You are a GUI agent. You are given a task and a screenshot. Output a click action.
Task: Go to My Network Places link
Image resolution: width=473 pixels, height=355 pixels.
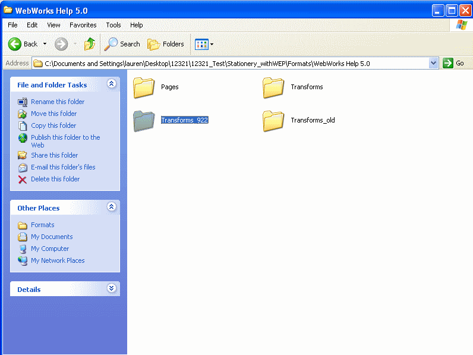click(58, 260)
